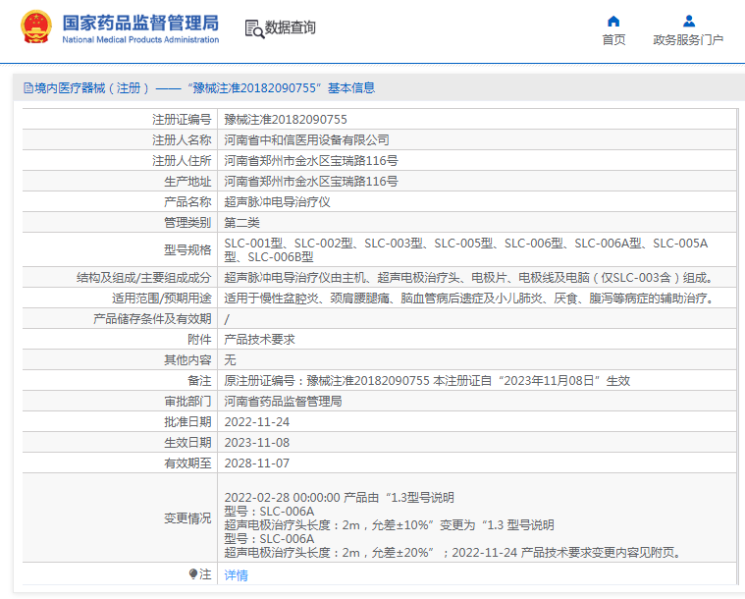Select 其他内容 value 无
The width and height of the screenshot is (745, 599).
[x=230, y=359]
